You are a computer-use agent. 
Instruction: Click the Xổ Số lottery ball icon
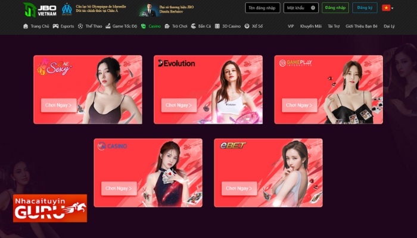click(247, 26)
